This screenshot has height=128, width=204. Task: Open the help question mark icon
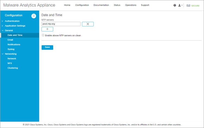click(x=175, y=5)
